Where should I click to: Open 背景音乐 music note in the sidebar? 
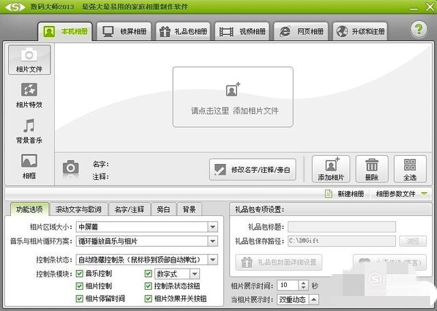click(29, 131)
